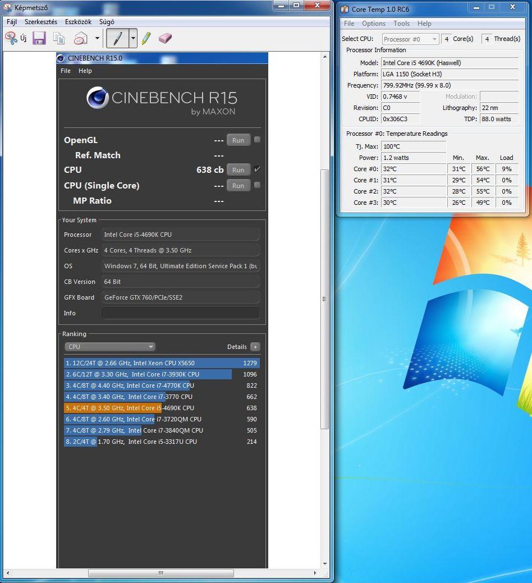The image size is (532, 583).
Task: Select ranking row Core i7-3720QM CPU
Action: (x=162, y=419)
